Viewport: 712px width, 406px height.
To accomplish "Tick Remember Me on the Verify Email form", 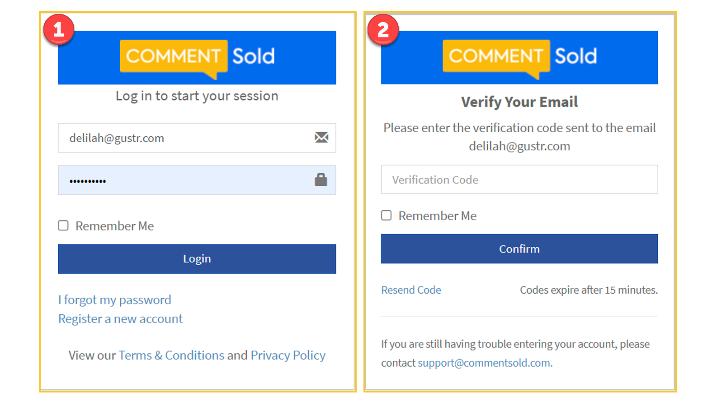I will click(387, 215).
